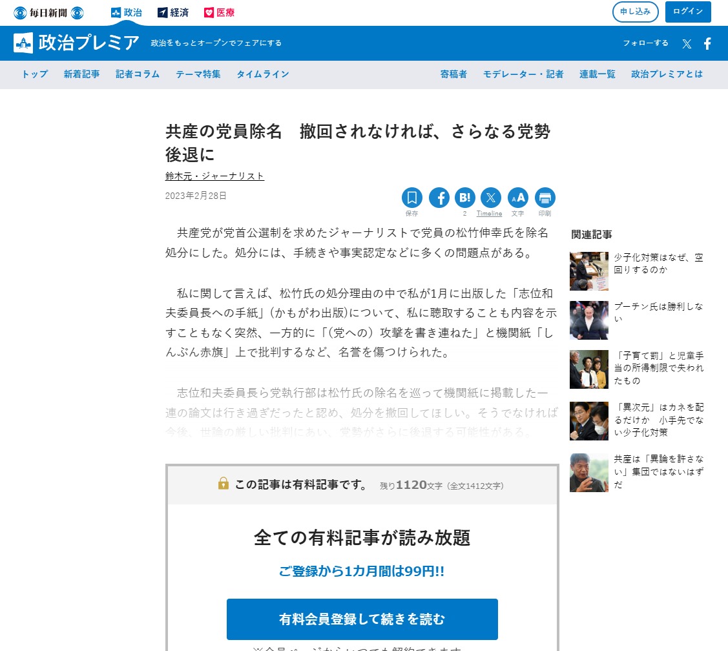Open author link 鈴木元・ジャーナリスト
The image size is (728, 651).
coord(214,176)
